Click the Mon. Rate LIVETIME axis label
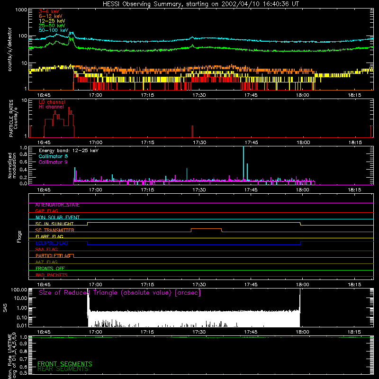The width and height of the screenshot is (379, 379). (x=12, y=355)
